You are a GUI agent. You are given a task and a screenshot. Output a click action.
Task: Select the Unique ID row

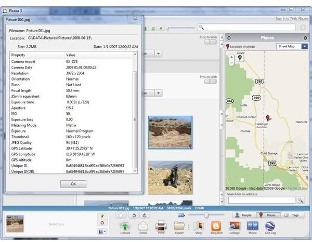[71, 166]
